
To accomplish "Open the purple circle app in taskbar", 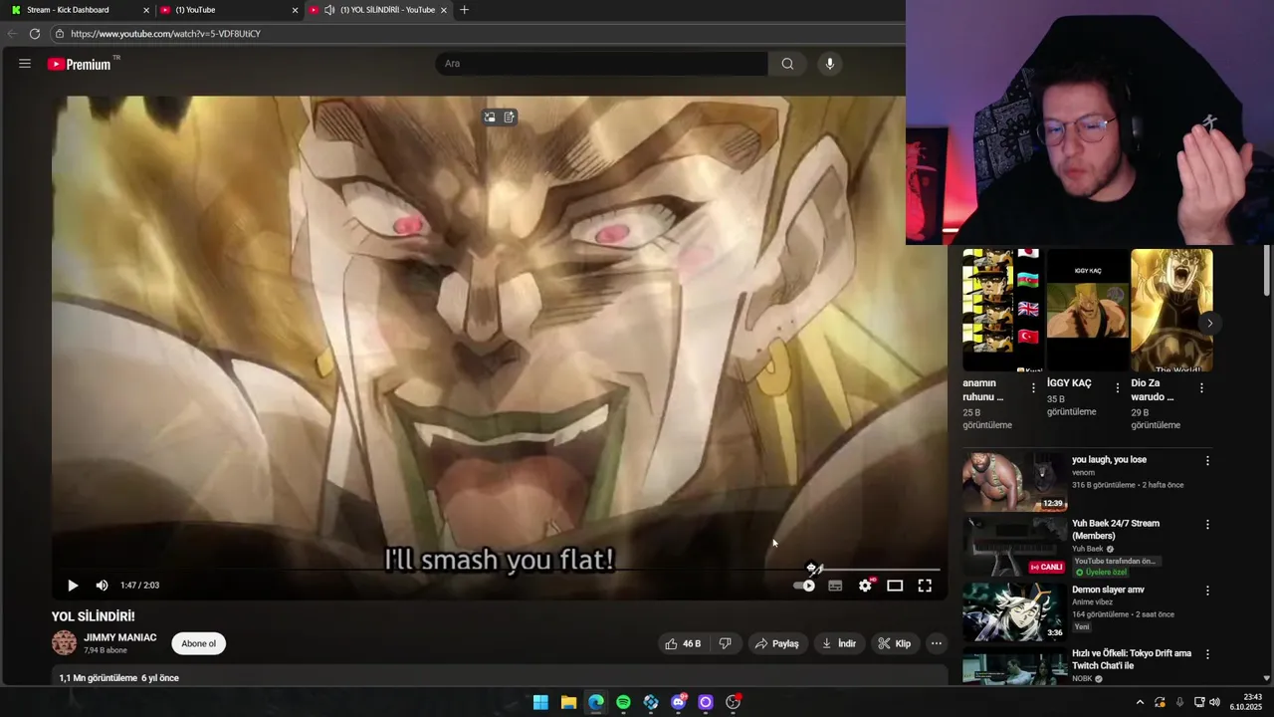I will [706, 702].
